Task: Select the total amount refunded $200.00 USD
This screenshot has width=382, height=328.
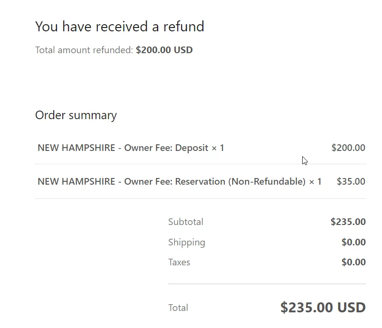Action: pyautogui.click(x=164, y=50)
